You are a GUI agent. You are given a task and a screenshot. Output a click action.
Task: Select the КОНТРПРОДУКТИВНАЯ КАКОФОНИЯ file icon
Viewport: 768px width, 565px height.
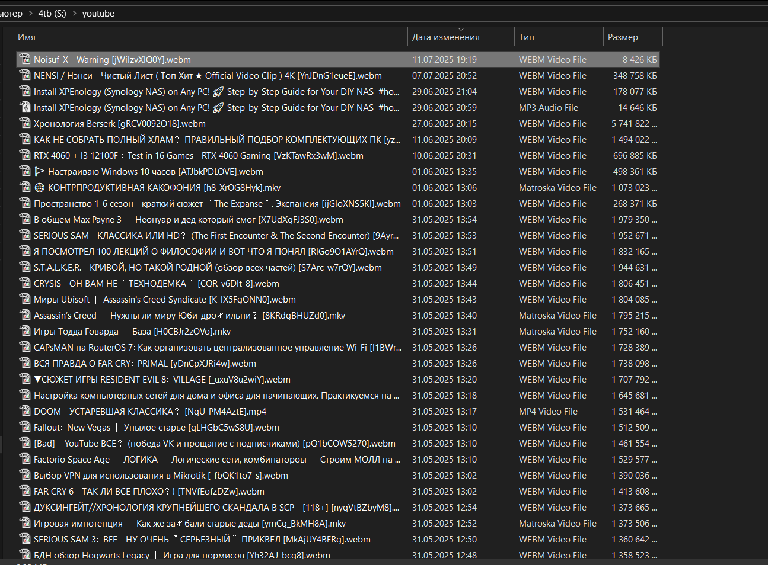25,187
